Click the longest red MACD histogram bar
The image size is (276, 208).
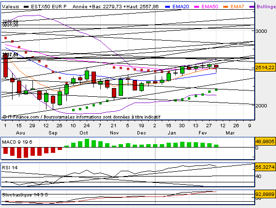click(19, 153)
